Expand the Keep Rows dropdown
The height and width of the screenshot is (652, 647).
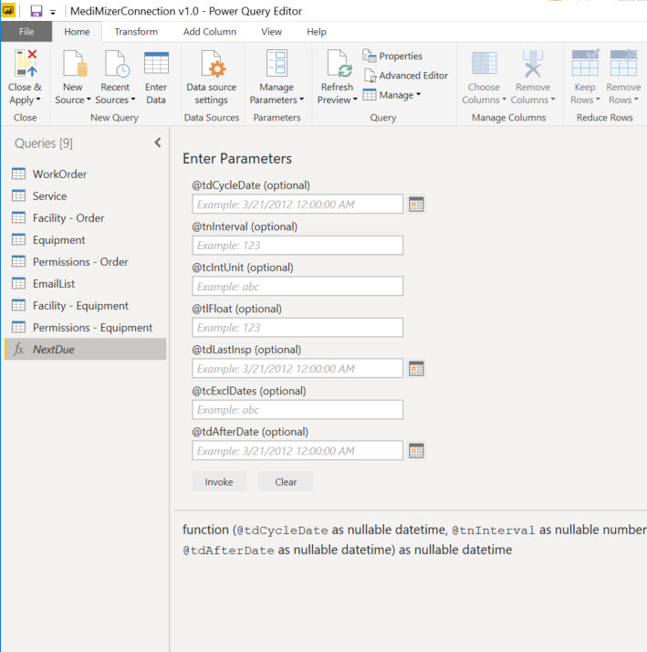(598, 100)
